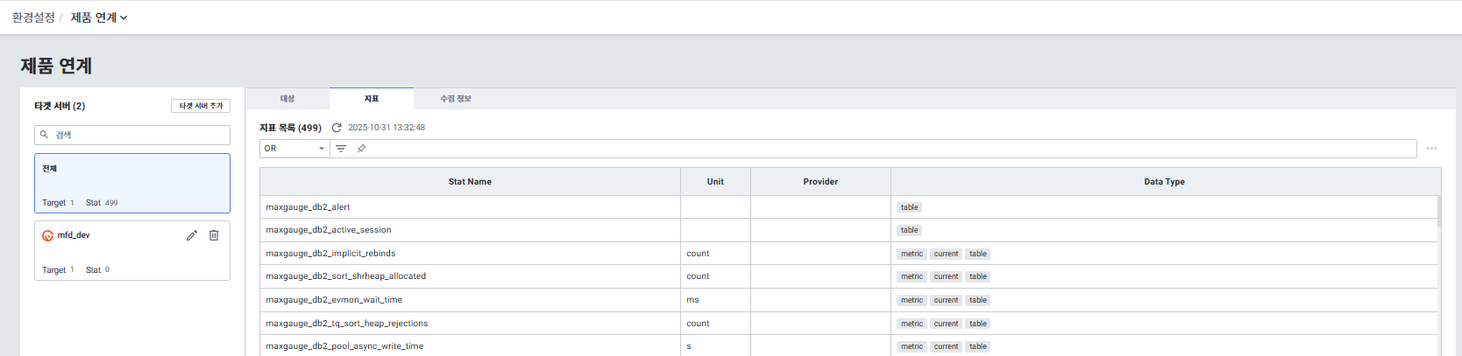Image resolution: width=1462 pixels, height=356 pixels.
Task: Pin the filter with pin icon
Action: coord(361,149)
